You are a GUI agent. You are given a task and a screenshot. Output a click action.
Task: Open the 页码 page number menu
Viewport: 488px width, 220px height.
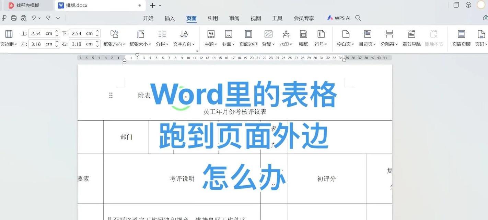click(x=481, y=38)
